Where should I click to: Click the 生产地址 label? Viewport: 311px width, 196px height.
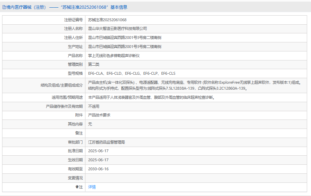click(x=75, y=47)
